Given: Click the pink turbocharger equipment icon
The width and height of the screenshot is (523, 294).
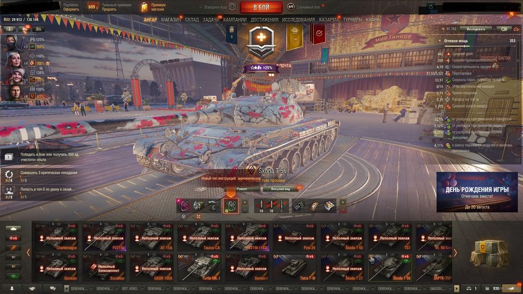Looking at the screenshot, I should coord(184,206).
